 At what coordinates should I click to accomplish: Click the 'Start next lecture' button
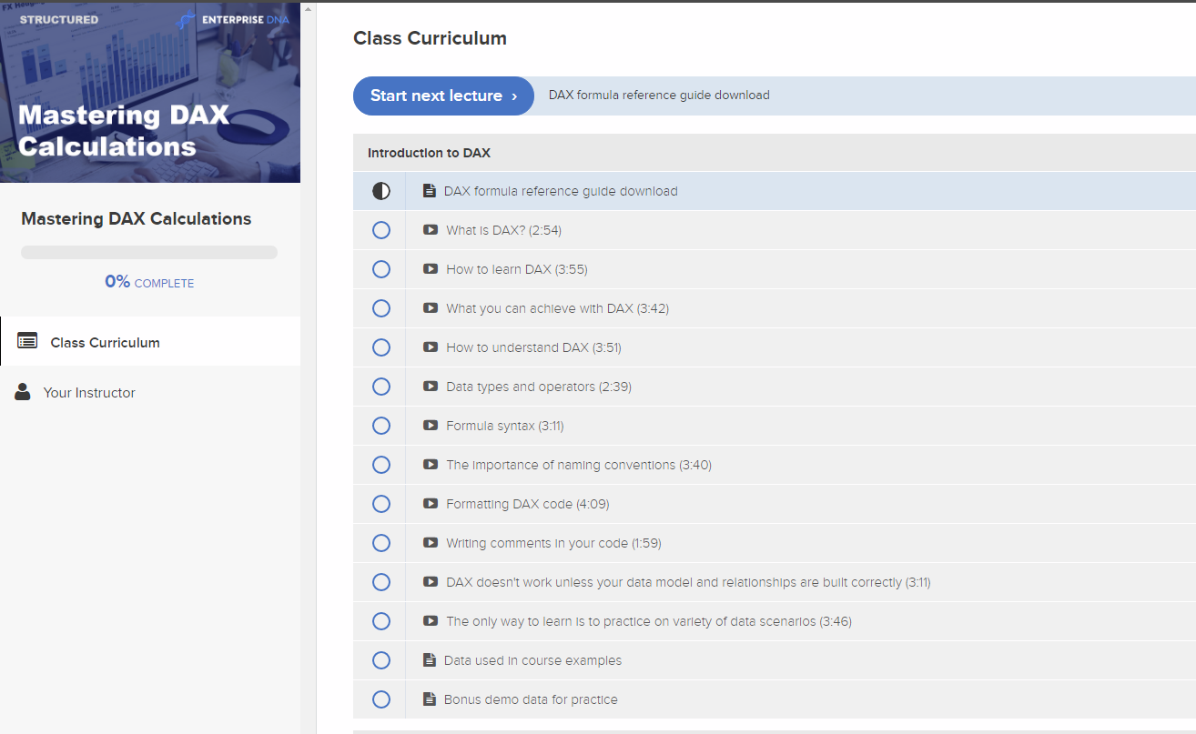point(443,96)
